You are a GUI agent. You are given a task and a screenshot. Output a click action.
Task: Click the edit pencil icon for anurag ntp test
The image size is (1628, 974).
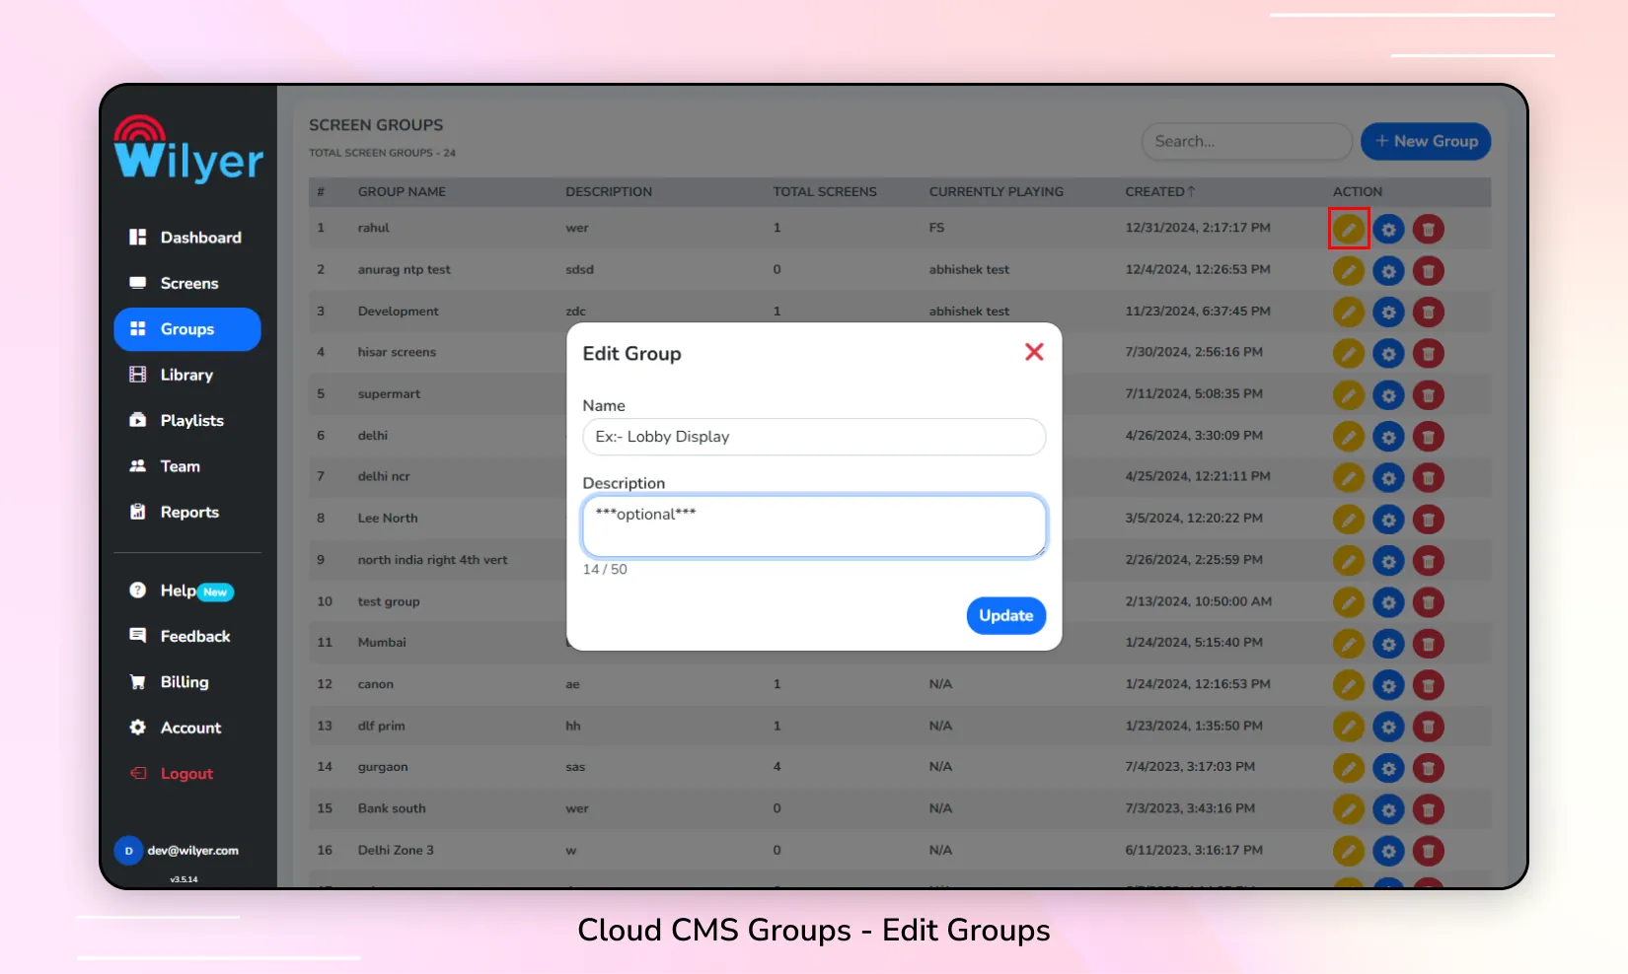(x=1348, y=270)
